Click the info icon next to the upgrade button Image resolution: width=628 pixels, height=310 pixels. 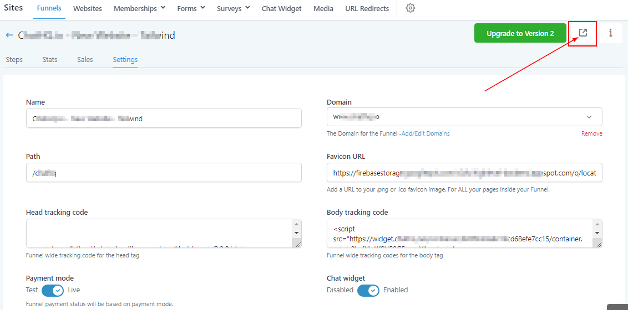[x=611, y=33]
